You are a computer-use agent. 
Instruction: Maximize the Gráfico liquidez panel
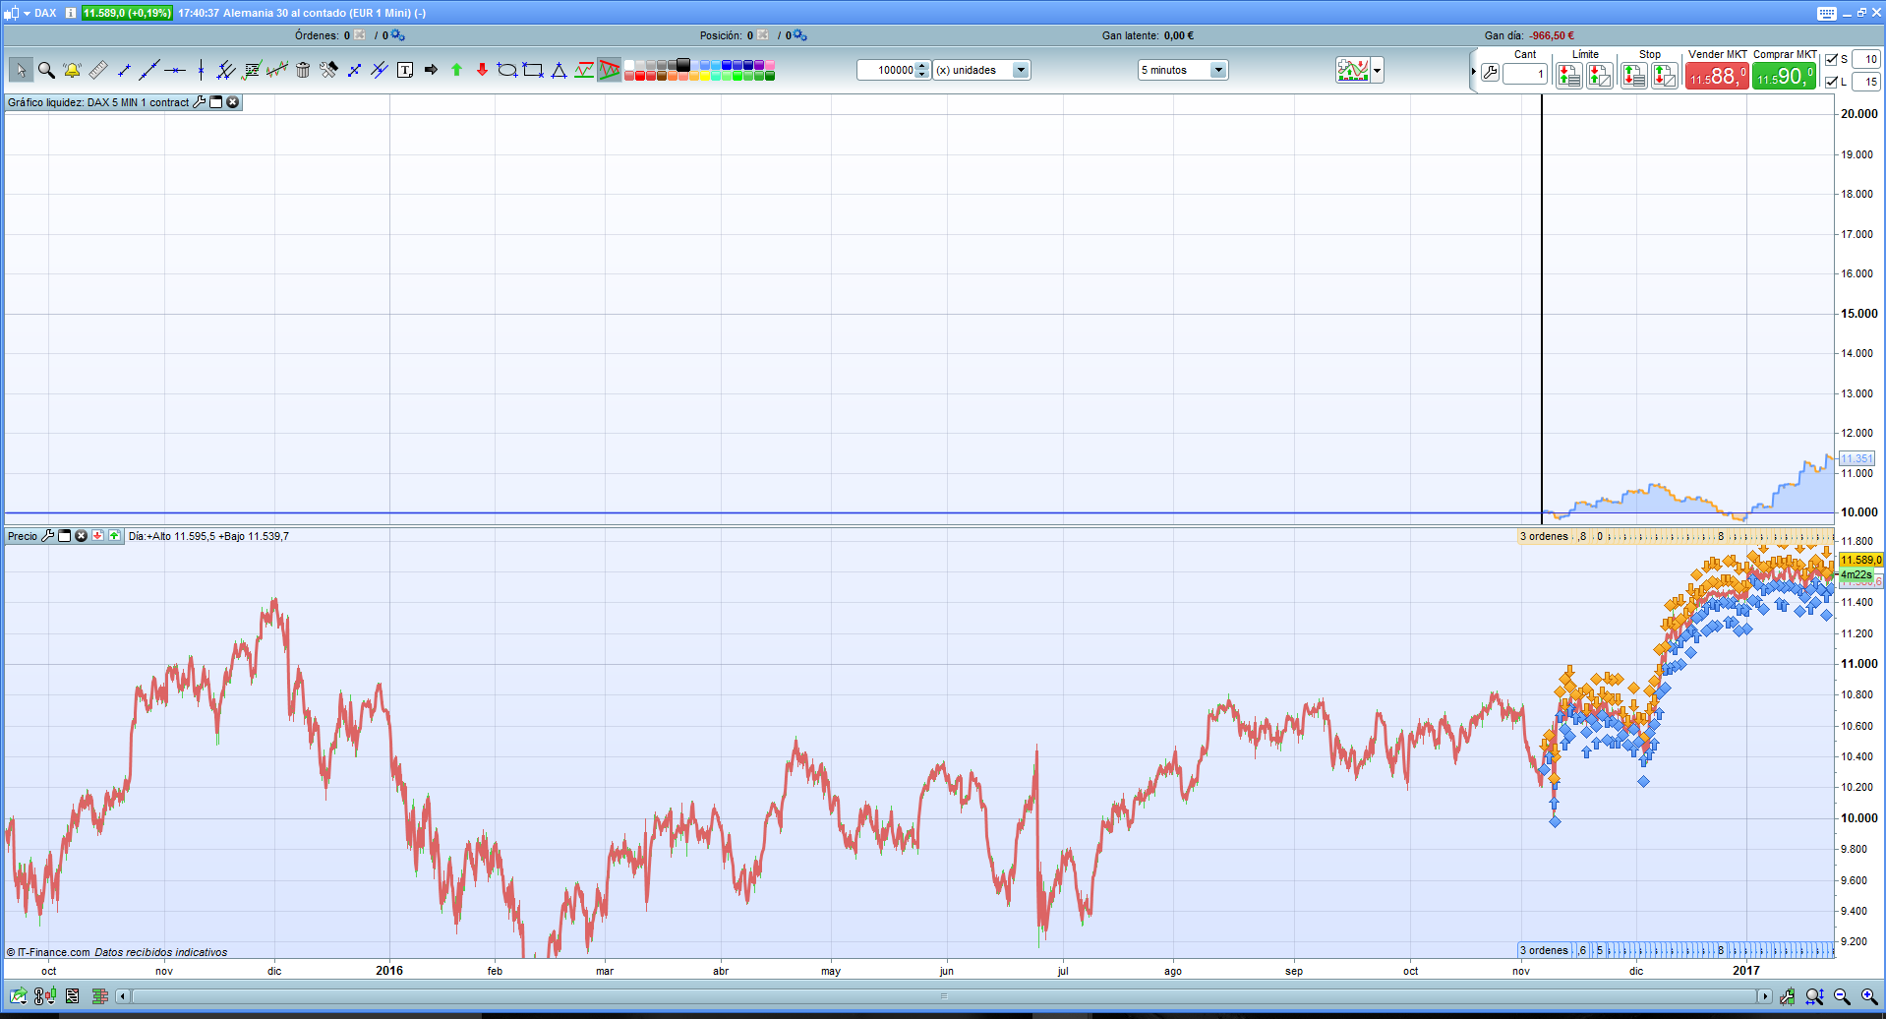(x=216, y=102)
